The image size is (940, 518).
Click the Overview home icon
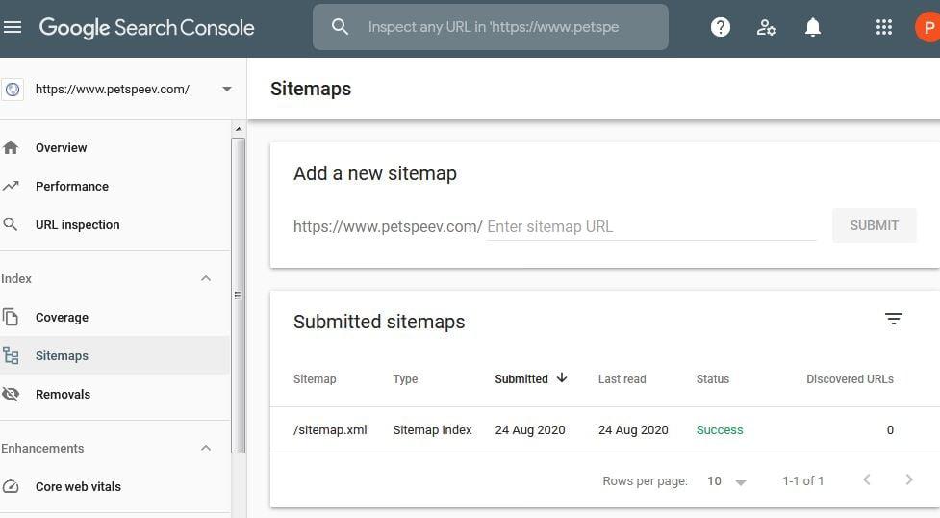[11, 147]
